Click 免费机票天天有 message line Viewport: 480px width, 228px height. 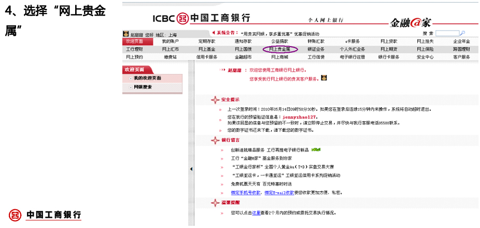261,184
